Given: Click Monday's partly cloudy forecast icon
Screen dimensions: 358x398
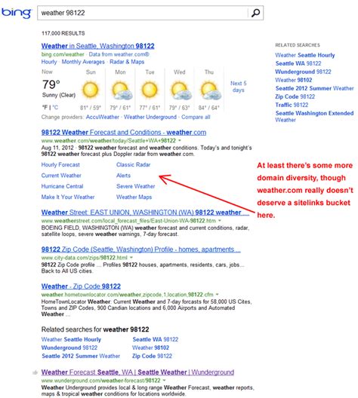Looking at the screenshot, I should 122,90.
